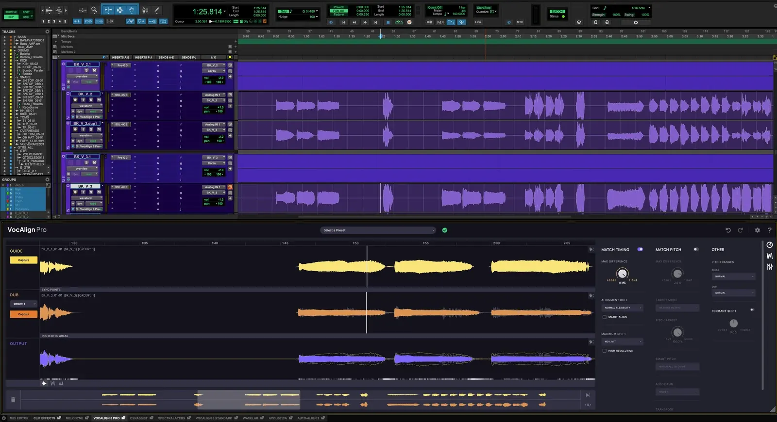This screenshot has height=422, width=777.
Task: Click the MTC button
Action: click(520, 22)
